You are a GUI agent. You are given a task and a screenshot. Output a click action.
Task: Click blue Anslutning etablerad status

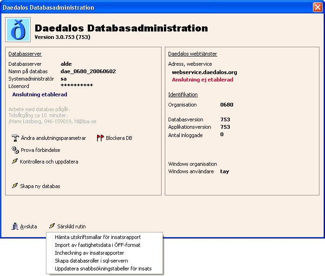click(39, 94)
